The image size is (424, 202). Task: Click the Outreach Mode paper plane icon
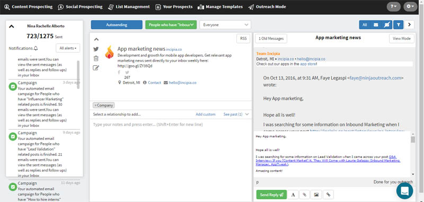coord(251,7)
